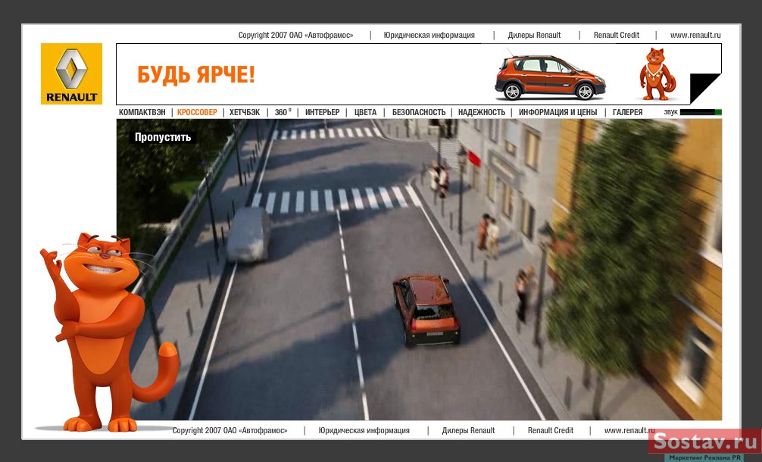Open the БЕЗОПАСНОСТЬ section
Viewport: 762px width, 462px height.
point(418,112)
